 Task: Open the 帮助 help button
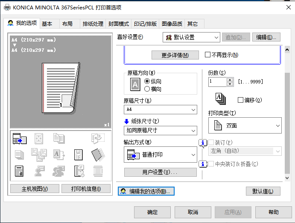pyautogui.click(x=274, y=212)
